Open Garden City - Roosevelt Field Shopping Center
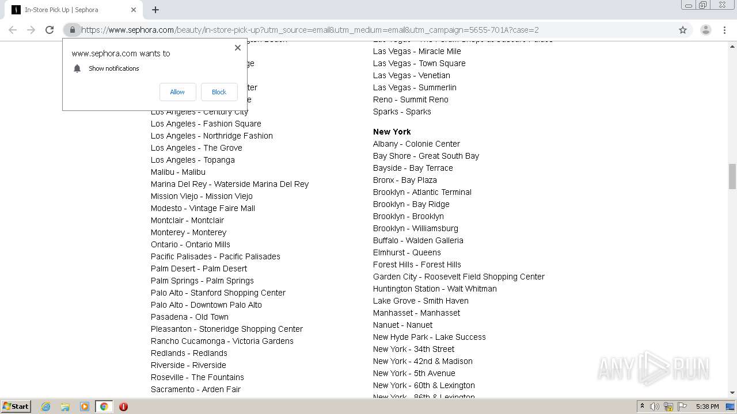The width and height of the screenshot is (737, 414). click(x=459, y=277)
